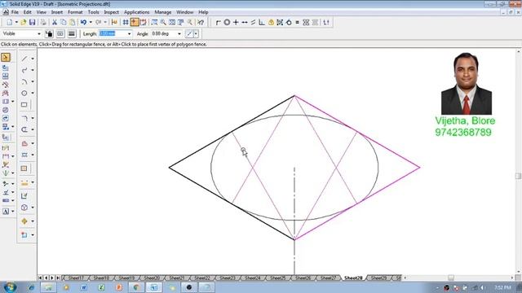
Task: Switch to the Sheet27 tab
Action: (328, 278)
